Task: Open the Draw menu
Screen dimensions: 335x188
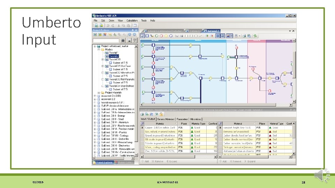Action: click(111, 21)
